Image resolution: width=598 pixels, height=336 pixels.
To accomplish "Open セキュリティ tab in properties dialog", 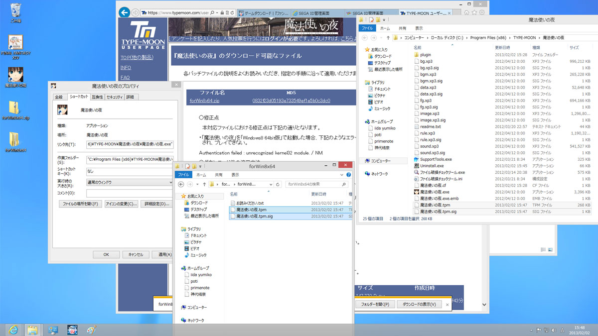I will pyautogui.click(x=115, y=97).
